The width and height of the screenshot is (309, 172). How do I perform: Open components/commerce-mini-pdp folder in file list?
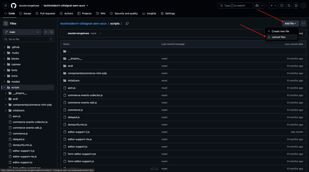click(x=87, y=73)
